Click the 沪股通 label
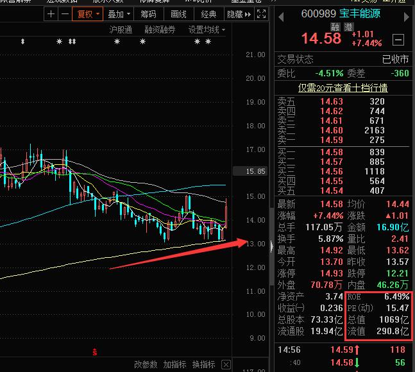Screen dimensions: 415x372 (121, 30)
